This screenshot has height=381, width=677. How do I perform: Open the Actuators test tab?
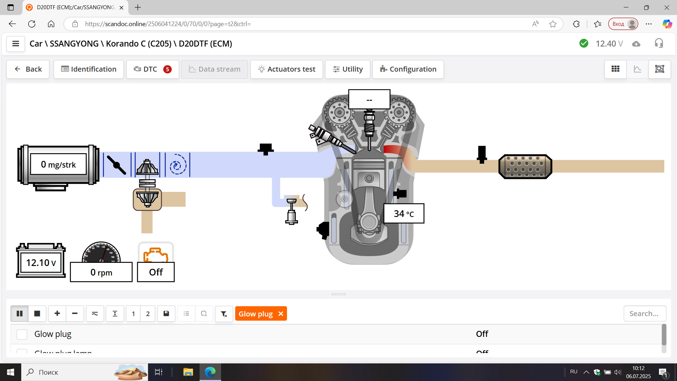(x=286, y=69)
